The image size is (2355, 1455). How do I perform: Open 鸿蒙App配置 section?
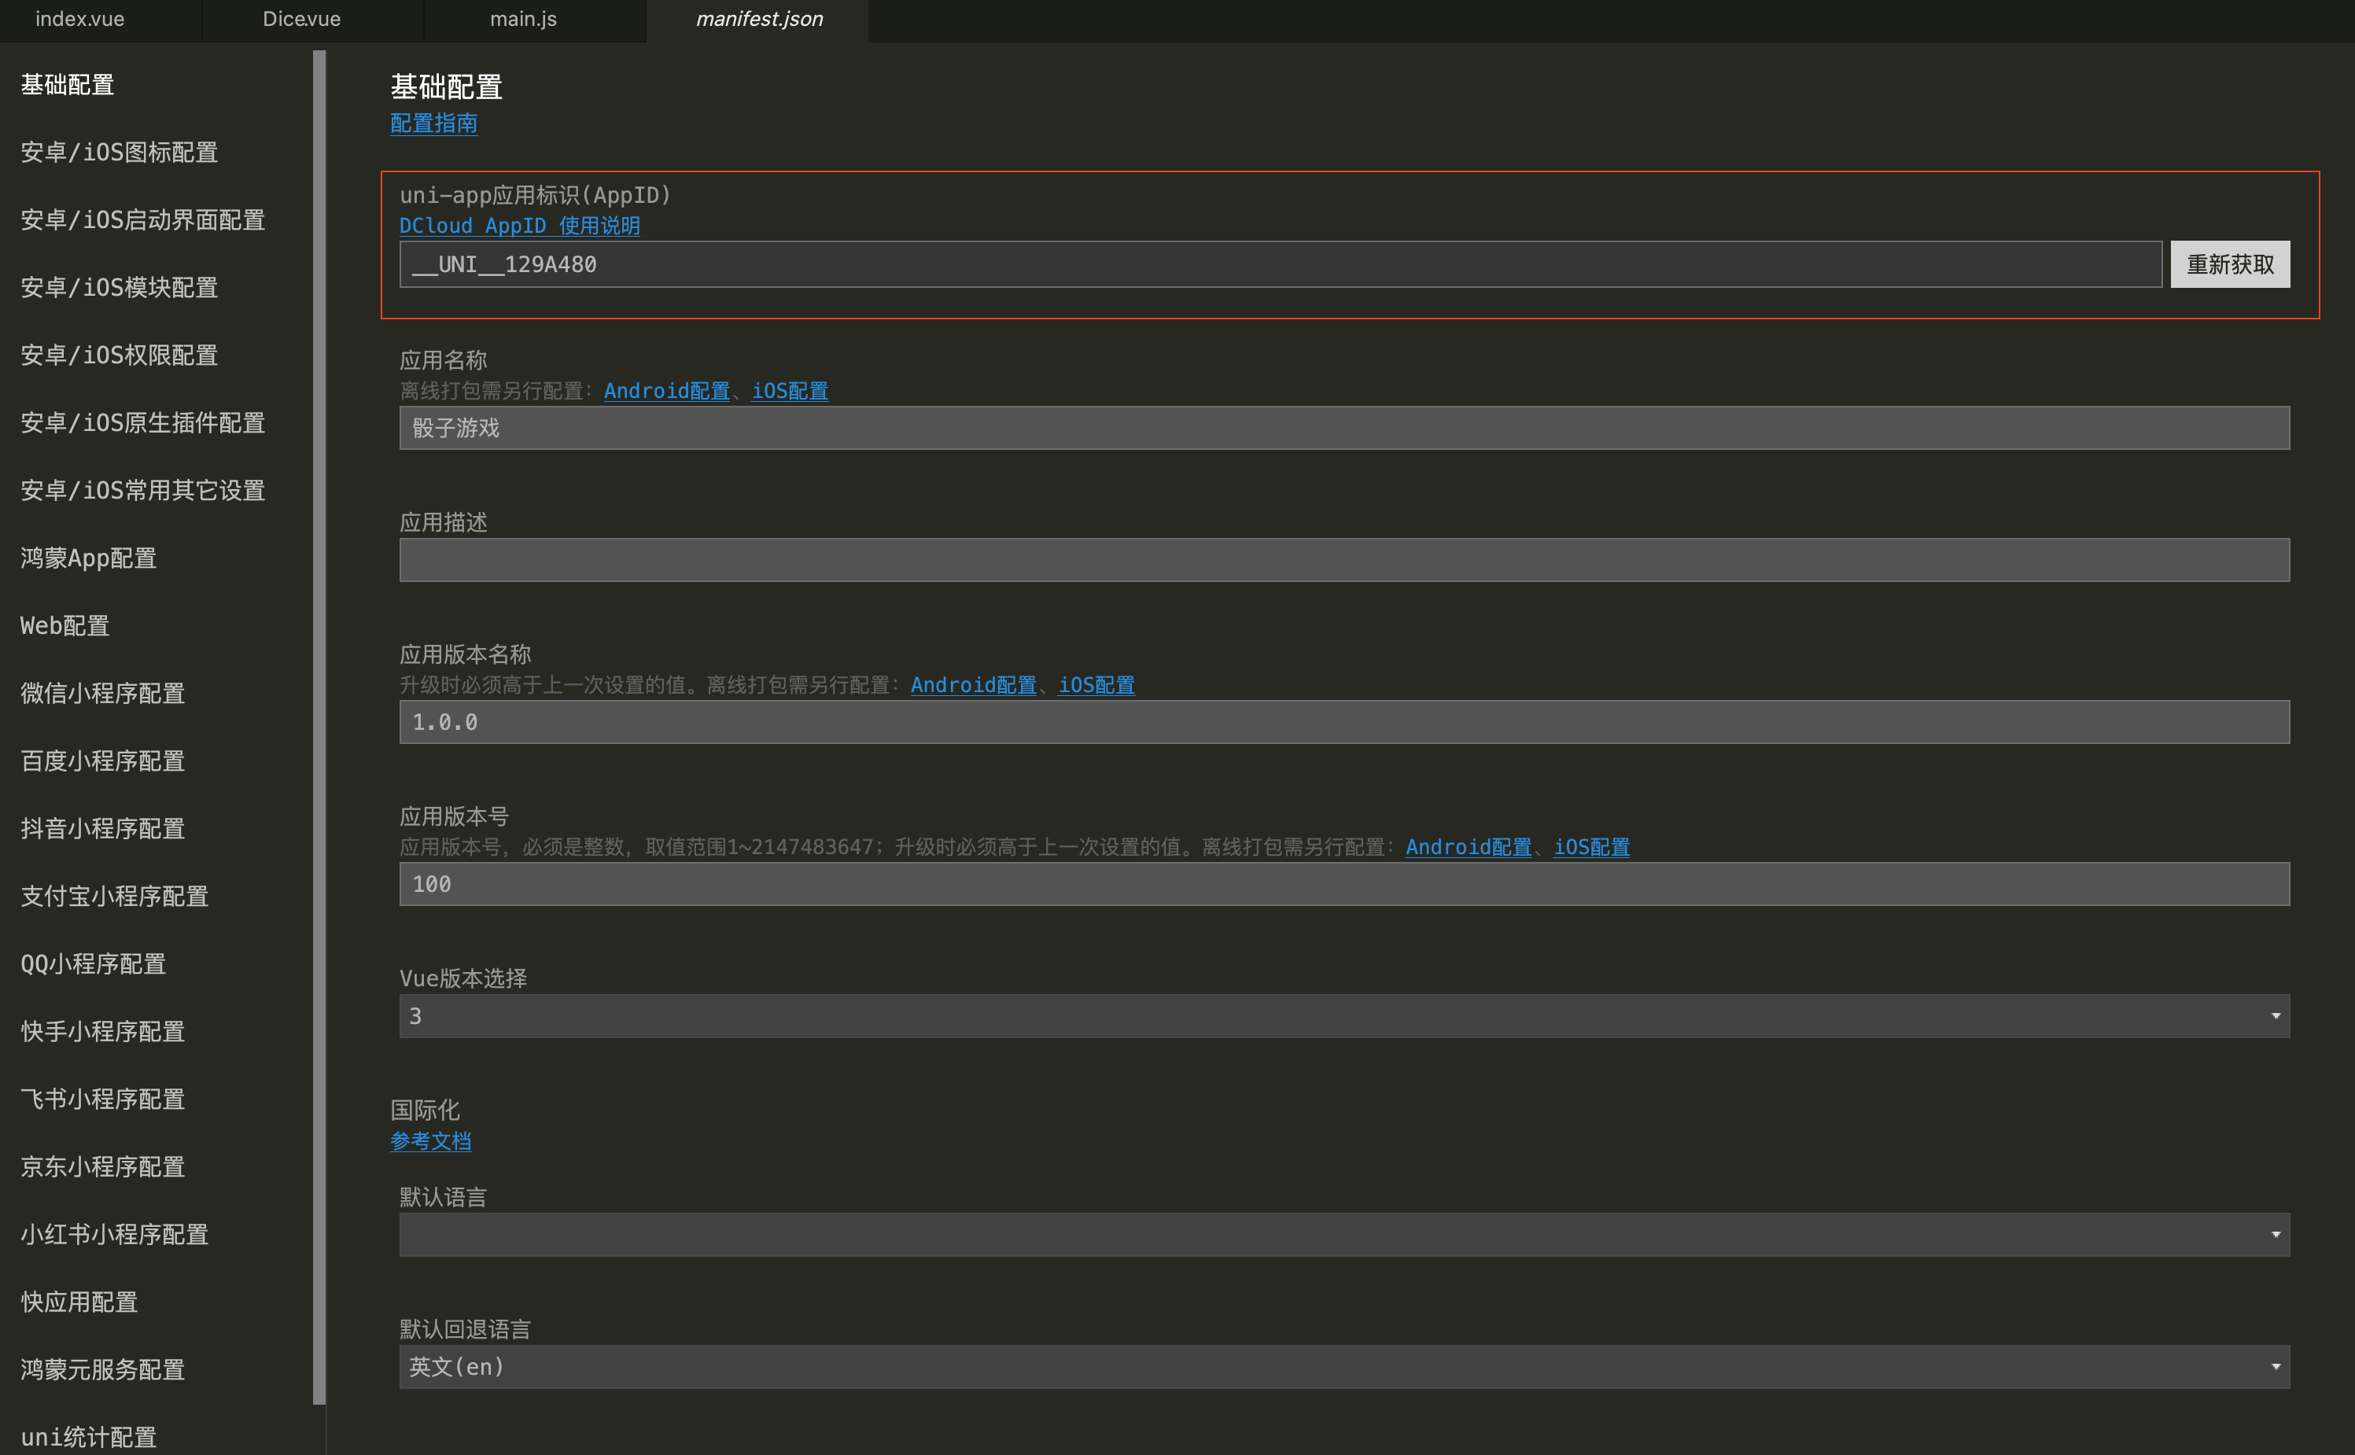pyautogui.click(x=89, y=558)
